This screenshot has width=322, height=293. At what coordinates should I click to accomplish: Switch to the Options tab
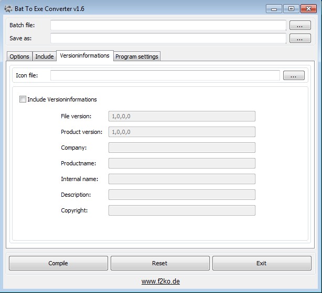click(x=19, y=57)
